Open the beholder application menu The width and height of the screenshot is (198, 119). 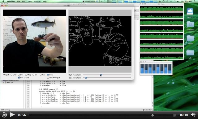pyautogui.click(x=11, y=1)
